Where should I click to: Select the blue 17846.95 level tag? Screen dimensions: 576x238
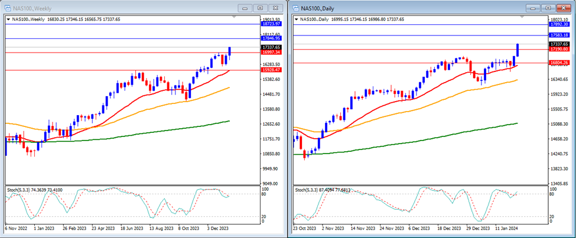pos(272,38)
